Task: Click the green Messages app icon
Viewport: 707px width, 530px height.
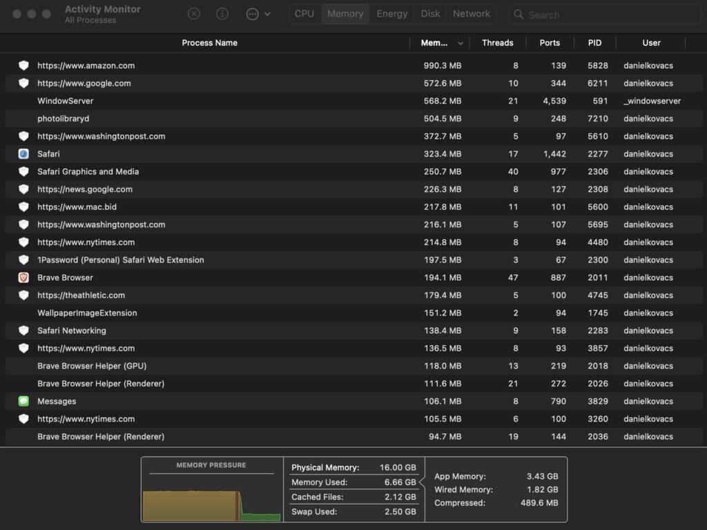Action: coord(24,401)
